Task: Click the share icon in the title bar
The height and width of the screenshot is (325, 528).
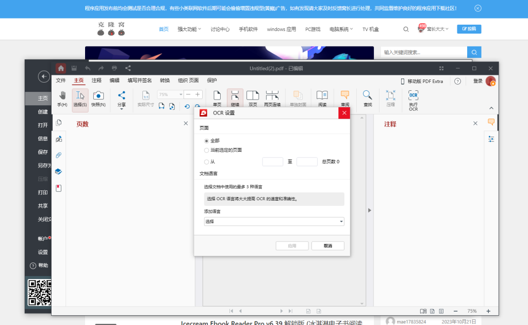Action: (128, 69)
